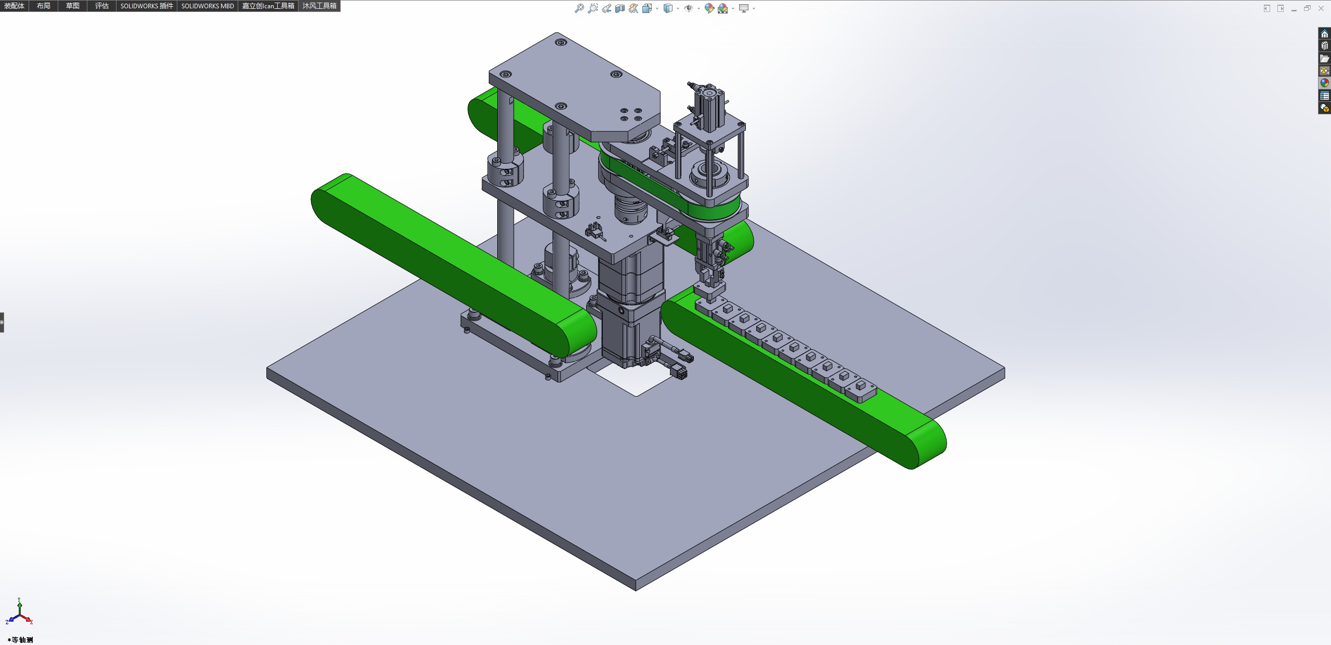Open View Settings monitor icon
Image resolution: width=1331 pixels, height=645 pixels.
tap(744, 8)
